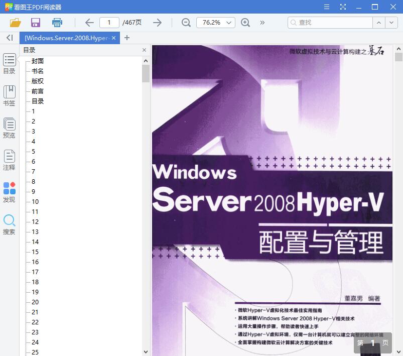The image size is (403, 356).
Task: Show more toolbar options chevron
Action: tap(262, 23)
